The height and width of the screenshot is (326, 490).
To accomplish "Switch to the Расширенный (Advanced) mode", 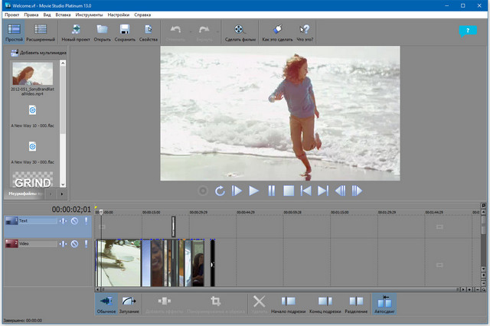I will pyautogui.click(x=41, y=32).
